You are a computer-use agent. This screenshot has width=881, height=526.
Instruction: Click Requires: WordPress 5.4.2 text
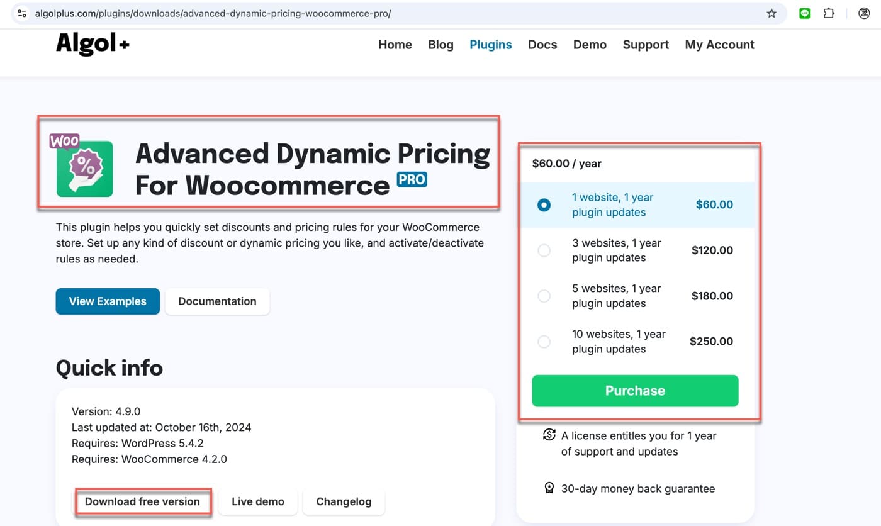[x=138, y=444]
